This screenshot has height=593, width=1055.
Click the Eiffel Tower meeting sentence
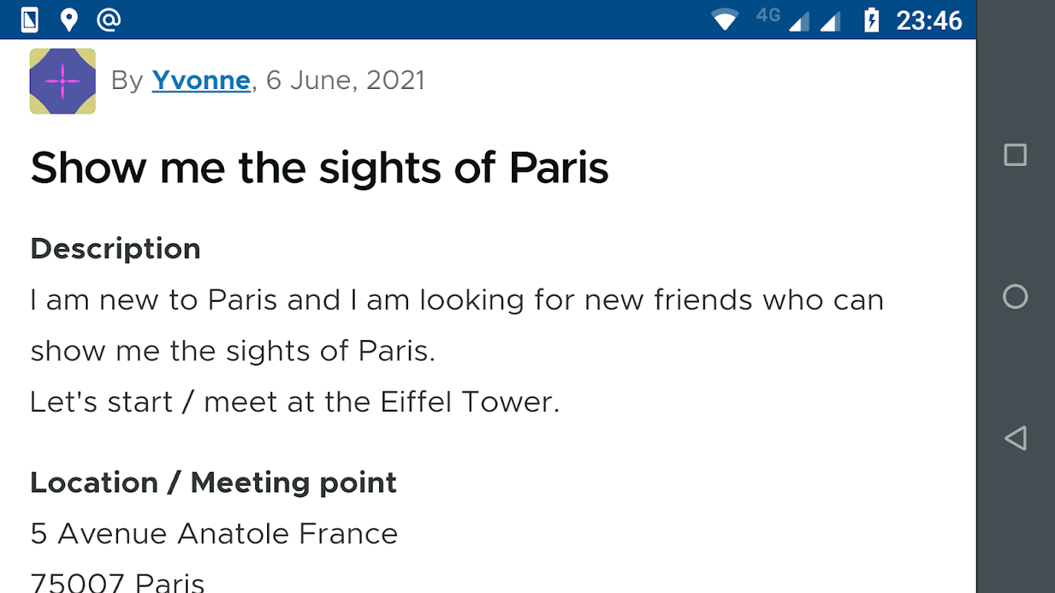[x=295, y=402]
